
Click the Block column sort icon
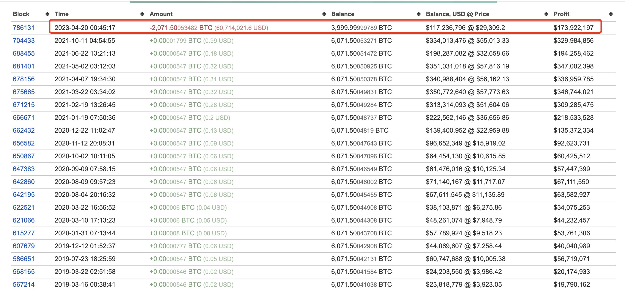47,14
